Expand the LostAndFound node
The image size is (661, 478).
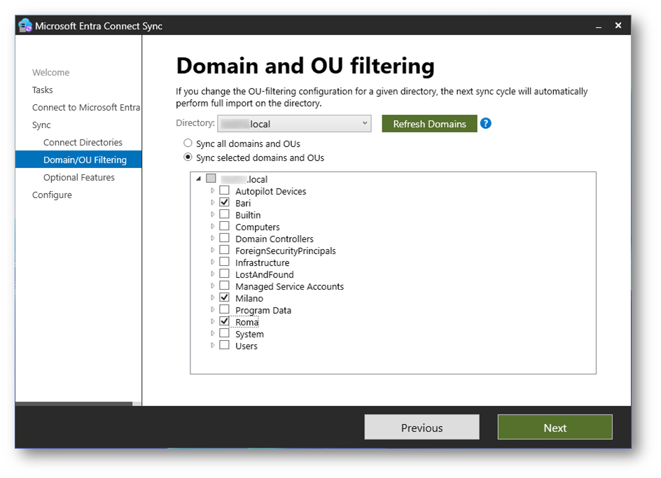[x=212, y=274]
